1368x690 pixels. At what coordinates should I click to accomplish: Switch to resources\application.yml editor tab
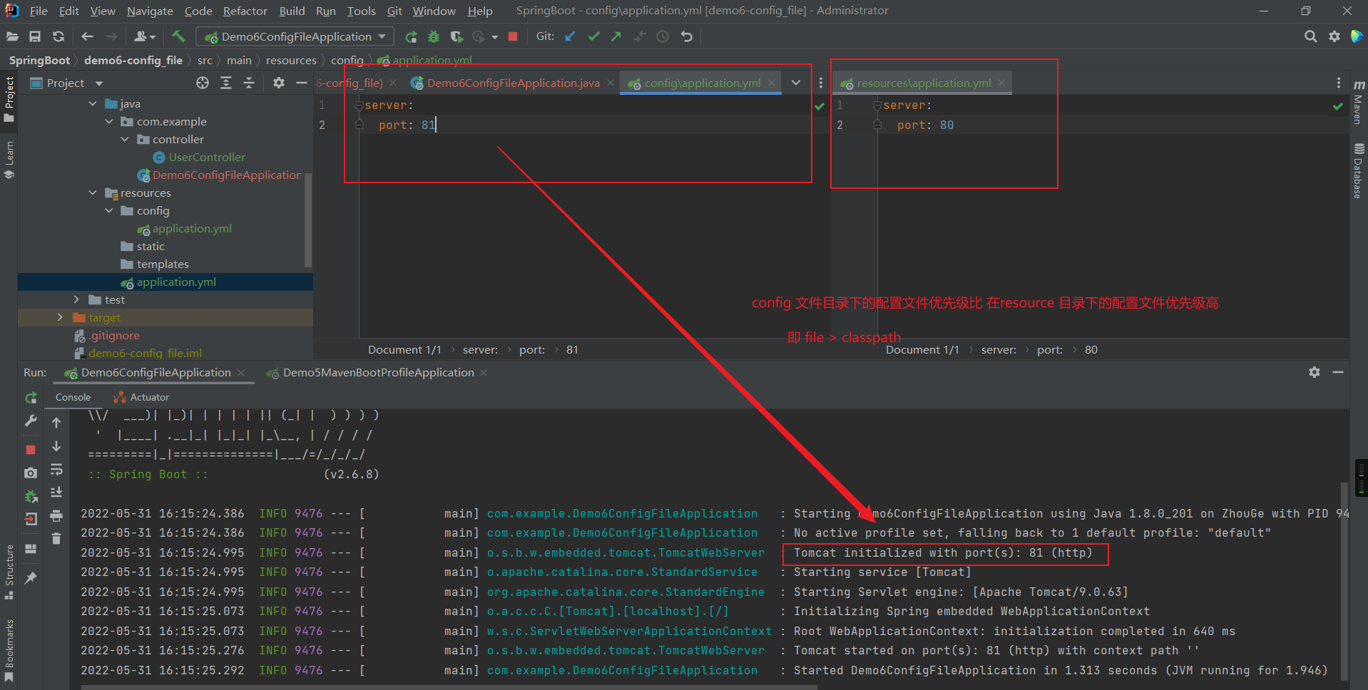[x=924, y=83]
